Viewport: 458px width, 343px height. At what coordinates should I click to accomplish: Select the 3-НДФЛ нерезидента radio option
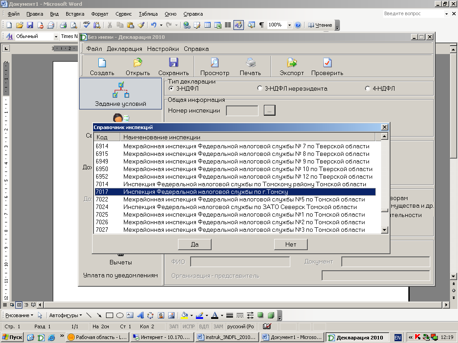pos(260,88)
